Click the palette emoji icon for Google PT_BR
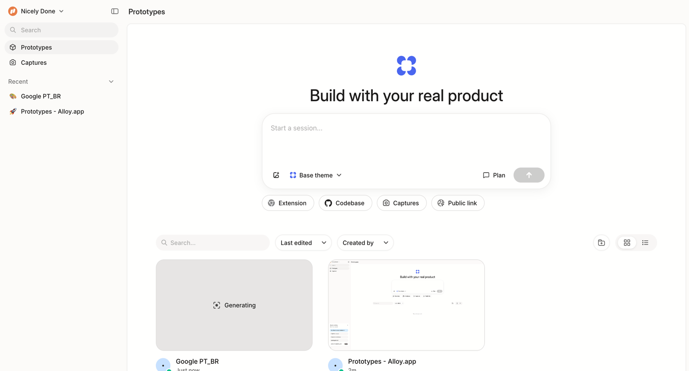The width and height of the screenshot is (689, 371). [13, 96]
